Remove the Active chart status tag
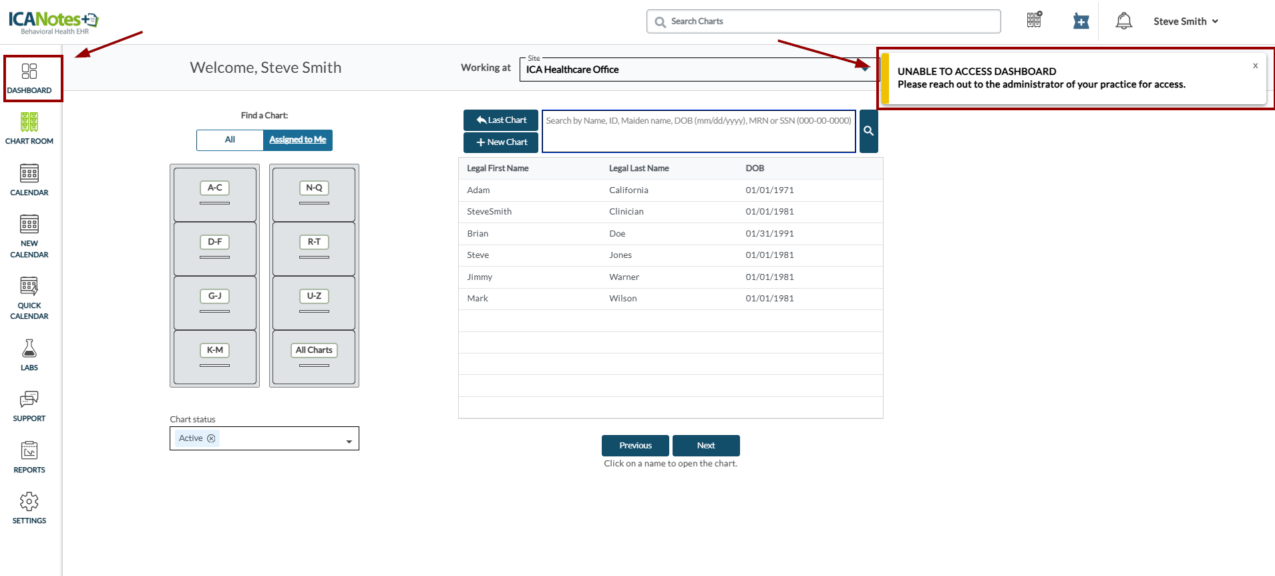This screenshot has height=576, width=1275. (x=211, y=438)
